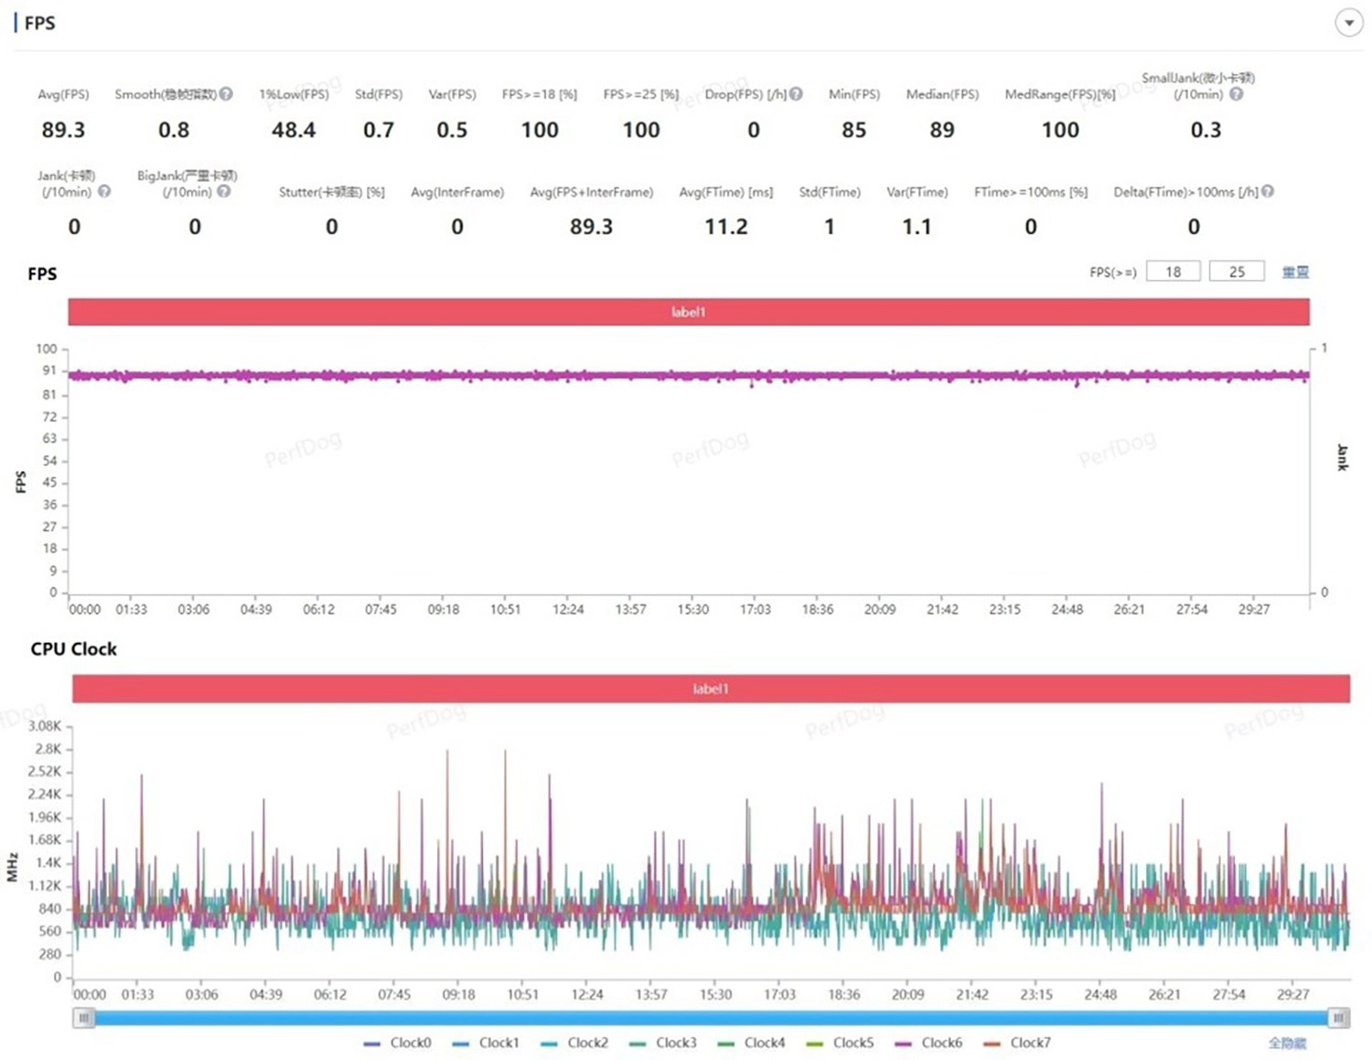Image resolution: width=1372 pixels, height=1060 pixels.
Task: Open help icon beside SmallJank (/10min)
Action: (1236, 93)
